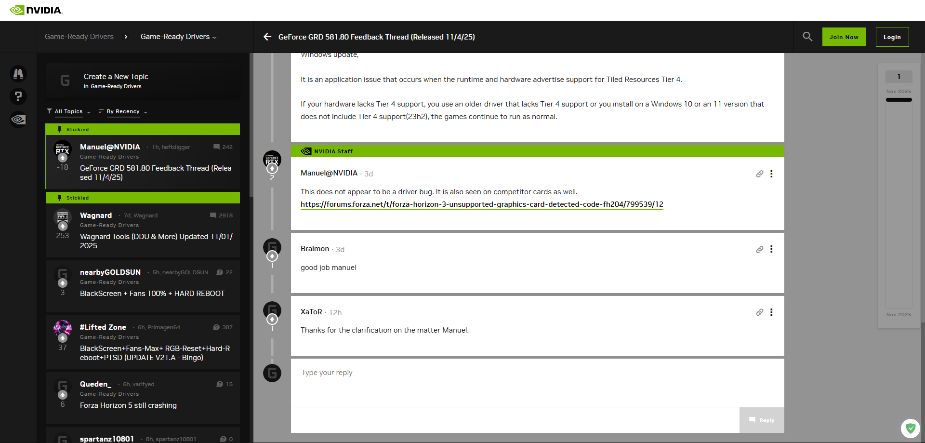The height and width of the screenshot is (443, 925).
Task: Open more options on Manuel@NVIDIA's post
Action: pos(771,174)
